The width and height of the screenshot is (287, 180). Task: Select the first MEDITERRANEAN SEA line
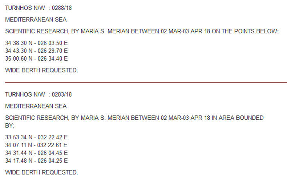[36, 20]
